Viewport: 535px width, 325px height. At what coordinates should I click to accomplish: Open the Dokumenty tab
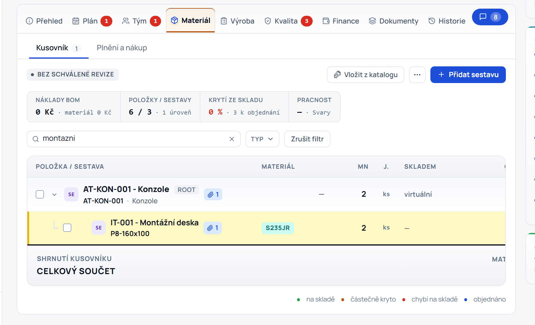tap(394, 21)
